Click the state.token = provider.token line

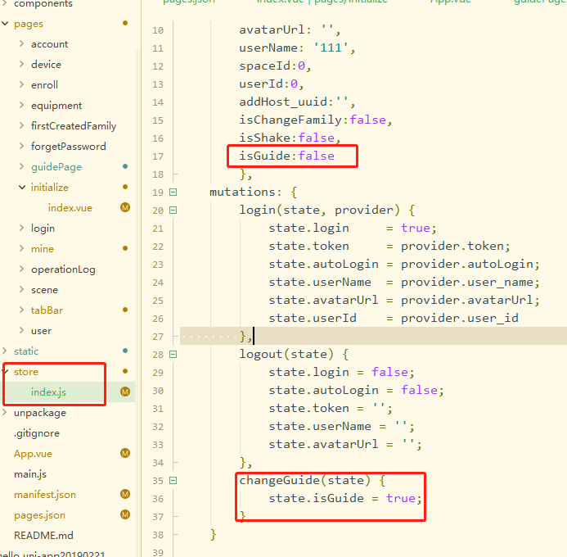[x=389, y=246]
